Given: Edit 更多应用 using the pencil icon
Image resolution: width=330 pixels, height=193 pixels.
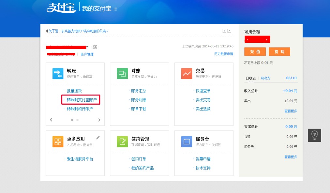Looking at the screenshot, I should (x=98, y=138).
